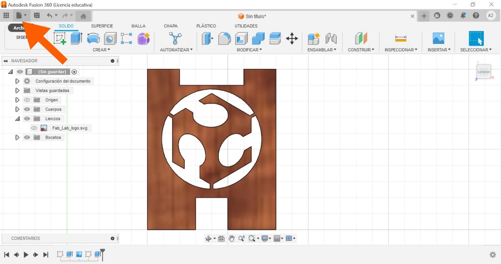The width and height of the screenshot is (501, 264).
Task: Toggle visibility of the root component
Action: point(20,72)
